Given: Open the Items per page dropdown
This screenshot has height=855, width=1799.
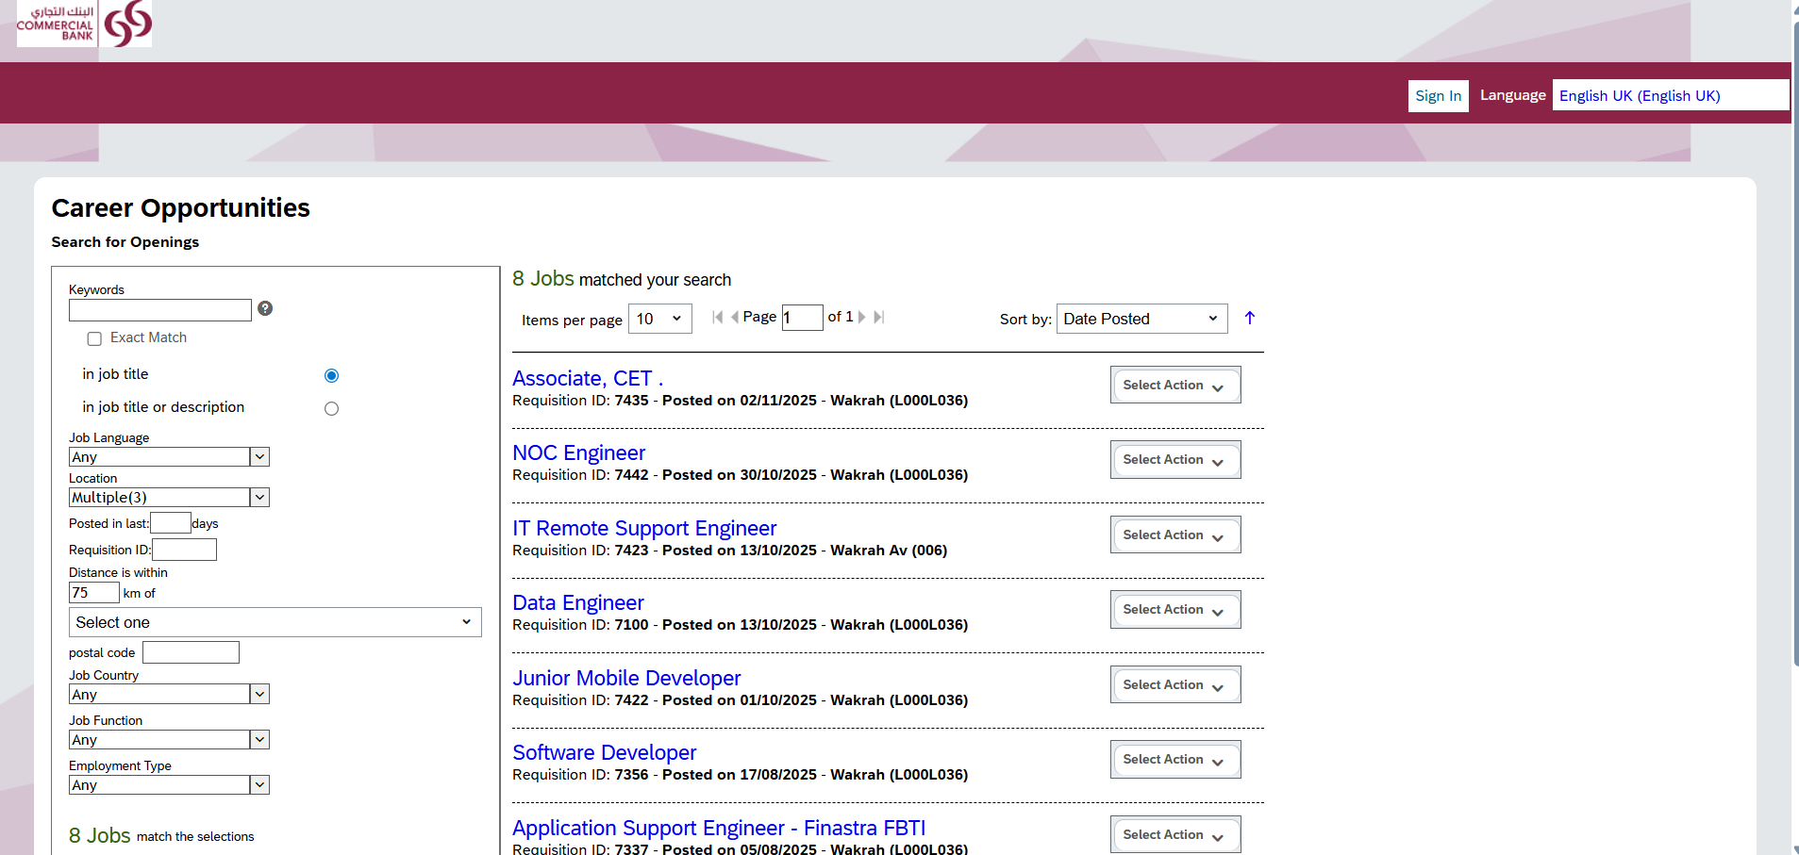Looking at the screenshot, I should 659,319.
